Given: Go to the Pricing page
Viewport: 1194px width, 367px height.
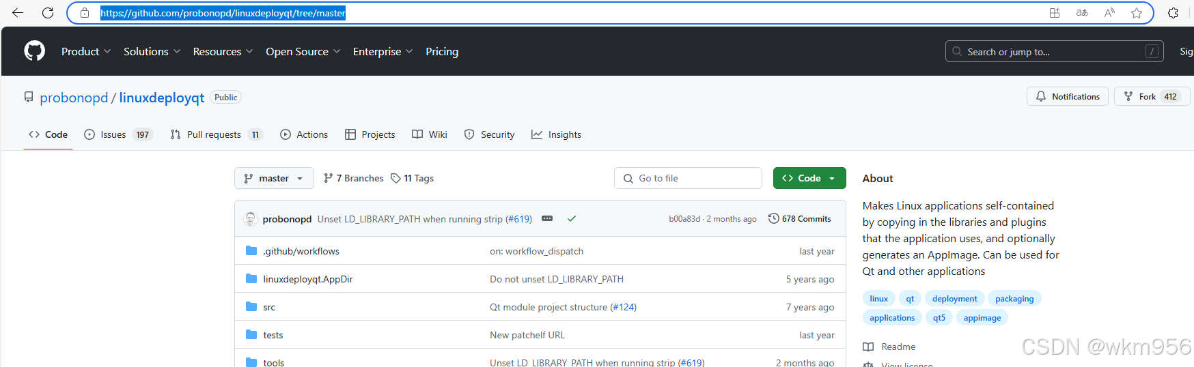Looking at the screenshot, I should tap(442, 51).
